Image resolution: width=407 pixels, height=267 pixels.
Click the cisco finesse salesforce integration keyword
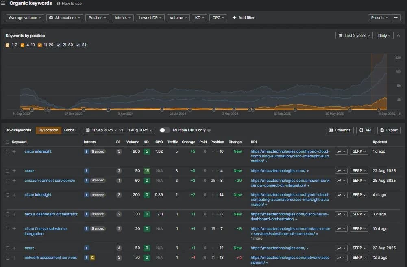point(46,231)
